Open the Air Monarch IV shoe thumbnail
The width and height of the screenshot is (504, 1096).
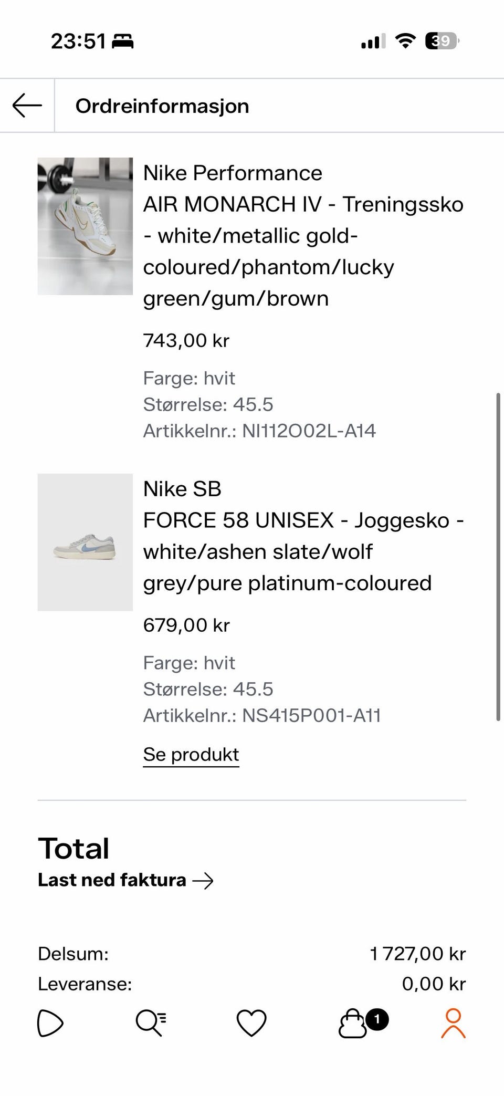(85, 226)
